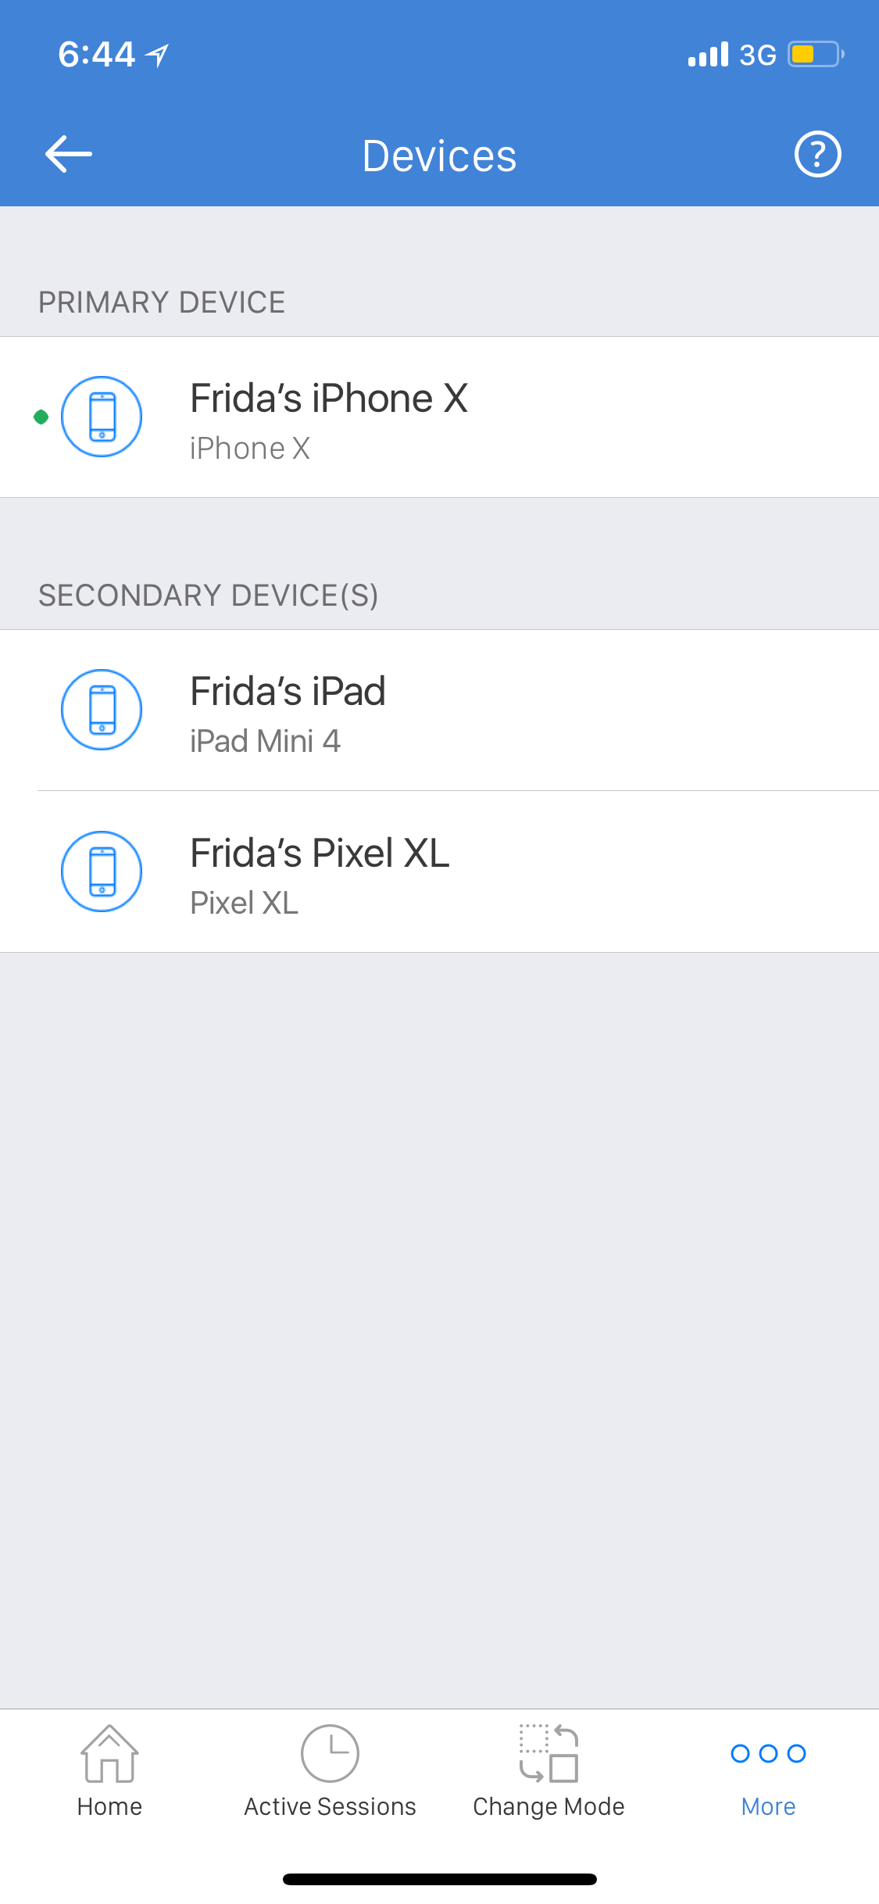879x1904 pixels.
Task: Tap the Home house icon
Action: point(109,1753)
